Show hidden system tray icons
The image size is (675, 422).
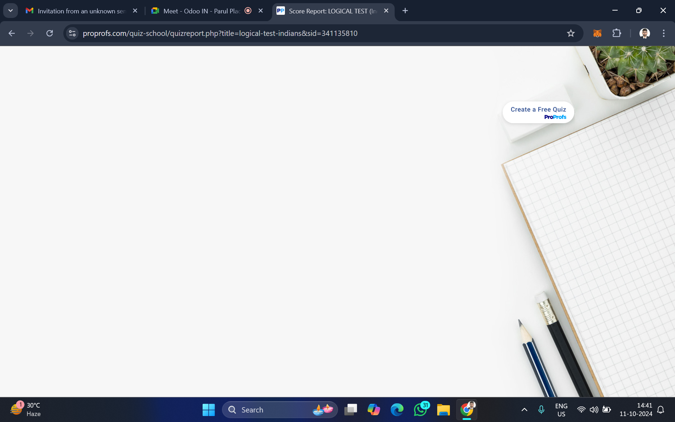point(524,410)
